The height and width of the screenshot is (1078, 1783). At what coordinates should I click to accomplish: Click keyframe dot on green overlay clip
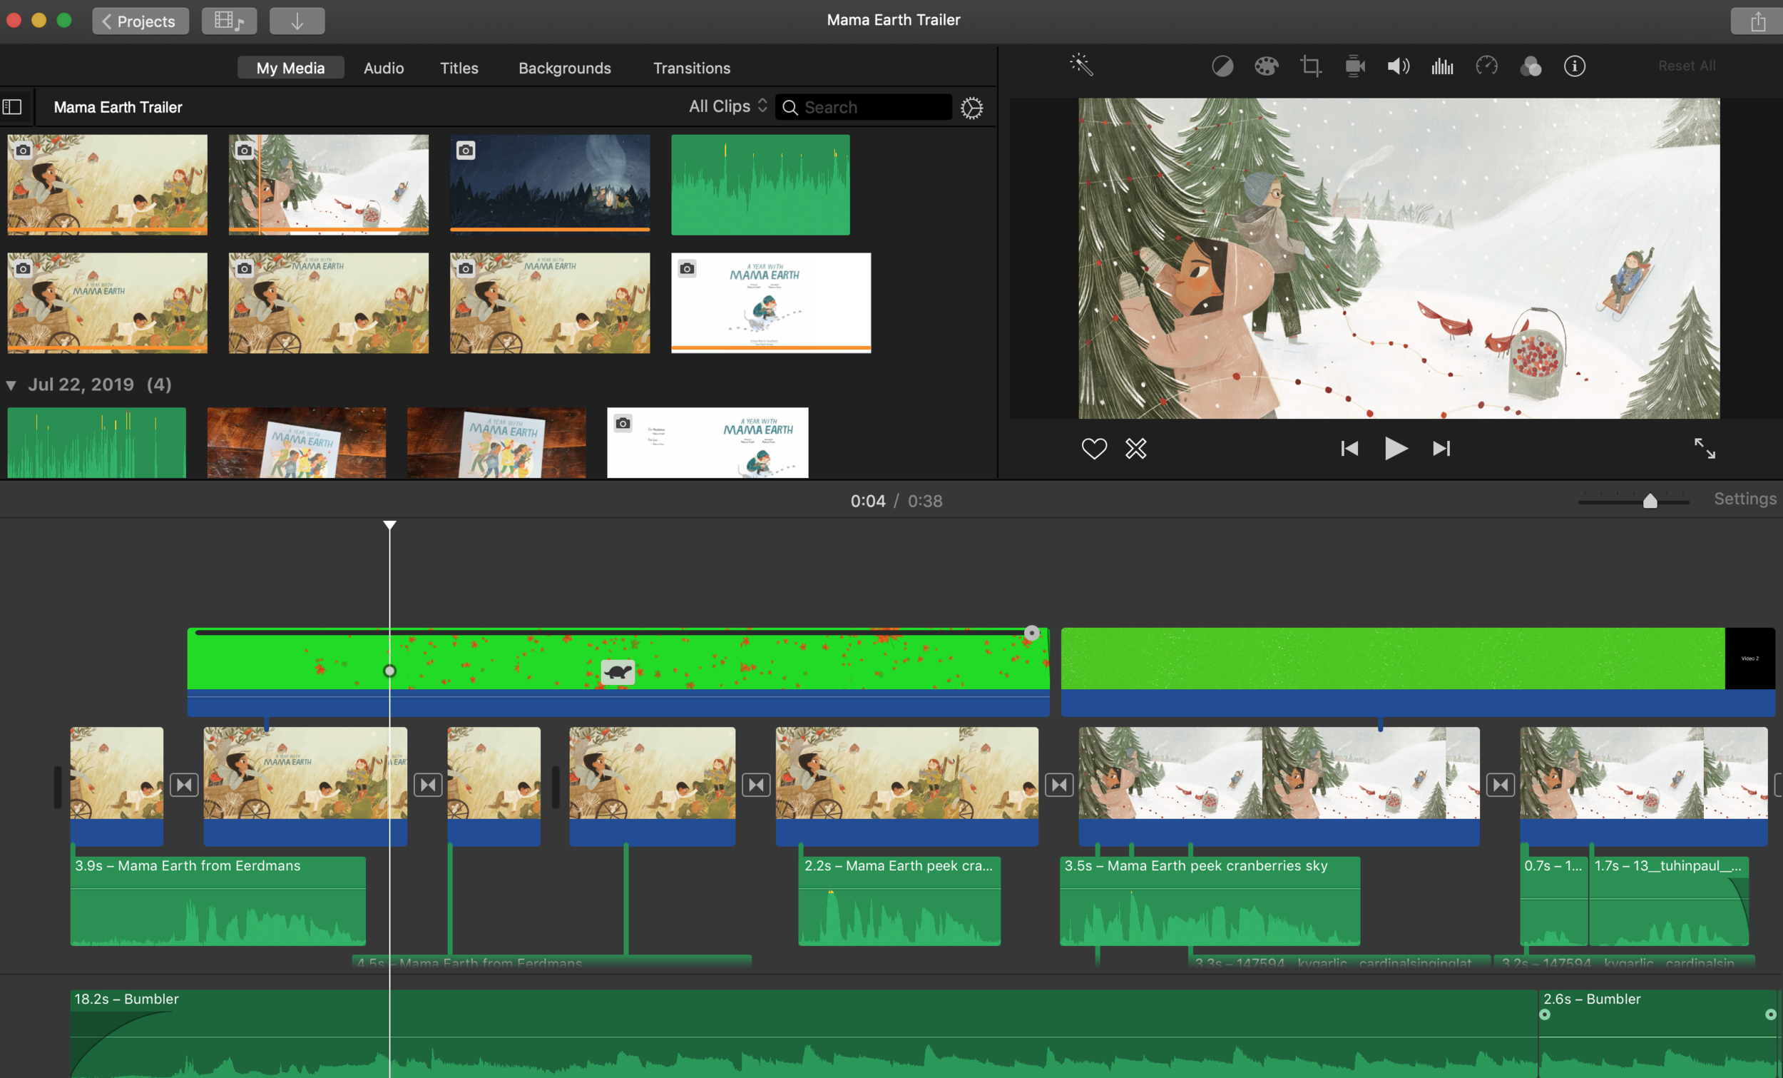(389, 671)
